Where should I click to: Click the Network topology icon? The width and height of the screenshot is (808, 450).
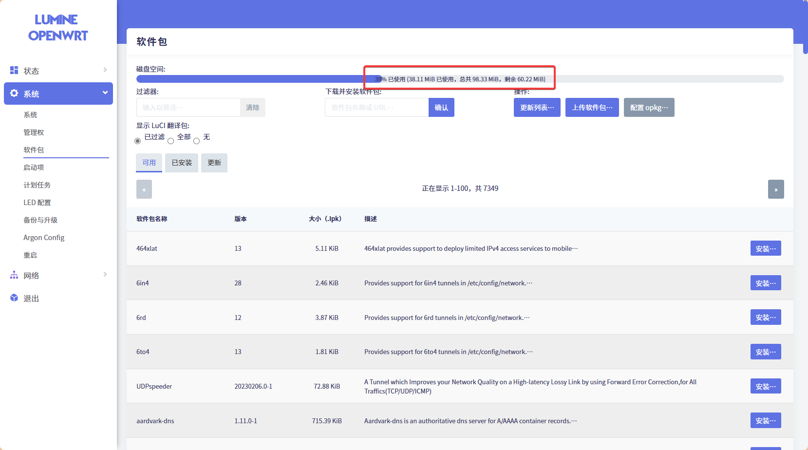click(x=14, y=275)
